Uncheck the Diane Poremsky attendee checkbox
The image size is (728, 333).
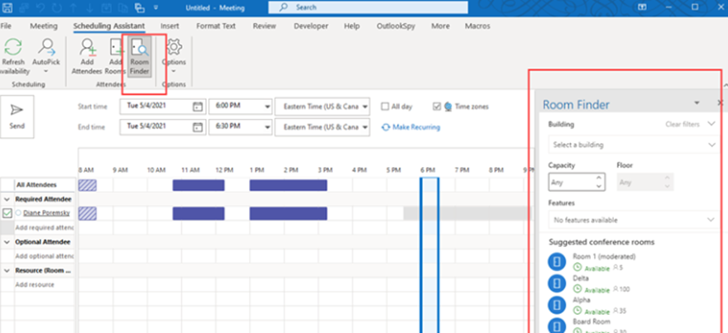(x=7, y=213)
